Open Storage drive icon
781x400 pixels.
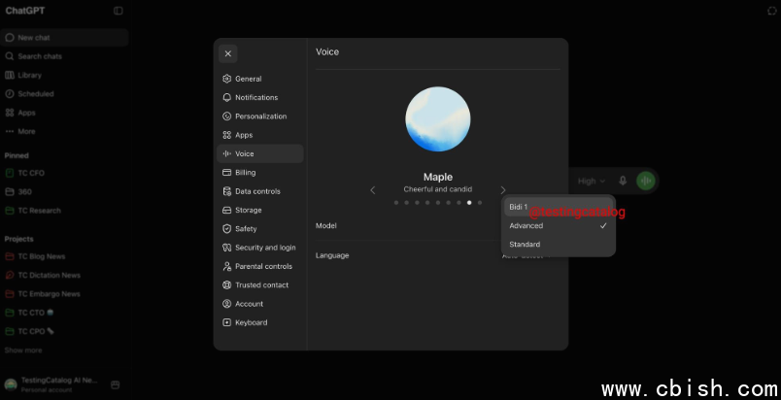coord(226,210)
